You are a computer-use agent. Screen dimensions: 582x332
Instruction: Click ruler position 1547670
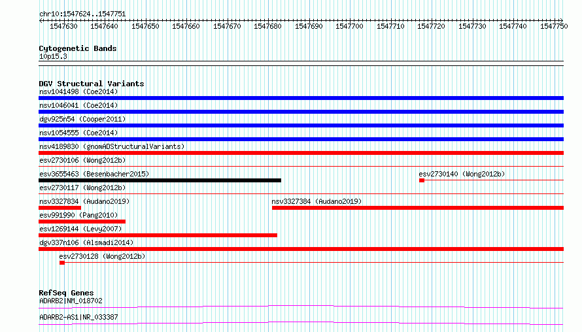(x=227, y=26)
